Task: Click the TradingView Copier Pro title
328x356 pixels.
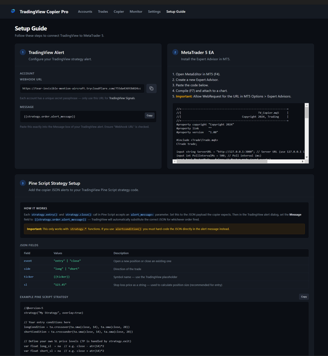Action: (44, 11)
